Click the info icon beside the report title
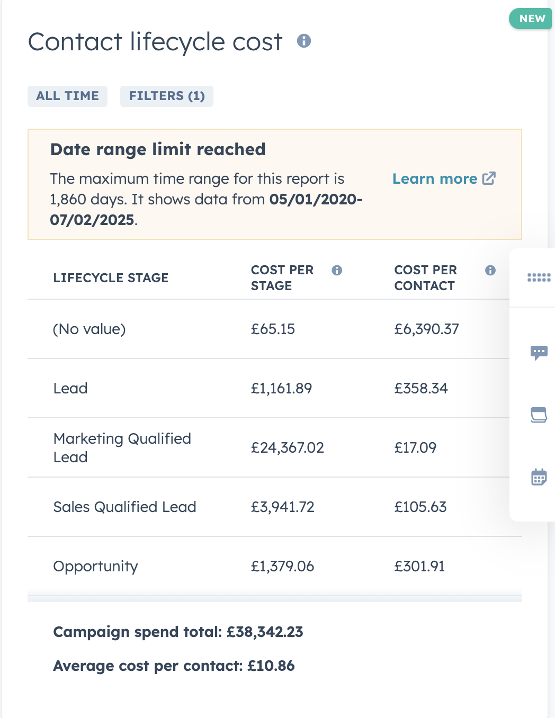The width and height of the screenshot is (555, 718). click(303, 41)
